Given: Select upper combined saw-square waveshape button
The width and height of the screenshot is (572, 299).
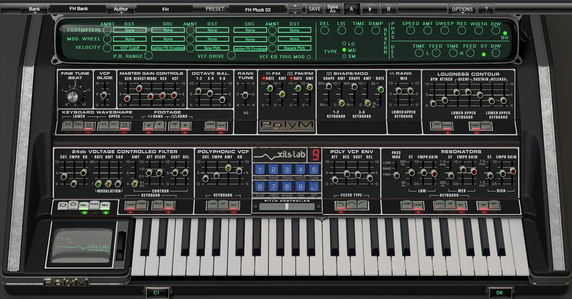Looking at the screenshot, I should pyautogui.click(x=125, y=126).
